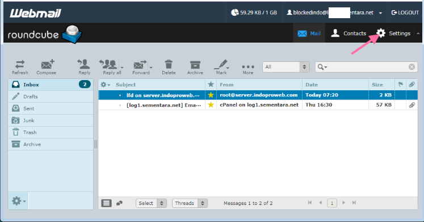Collapse the header with small arrow

418,33
